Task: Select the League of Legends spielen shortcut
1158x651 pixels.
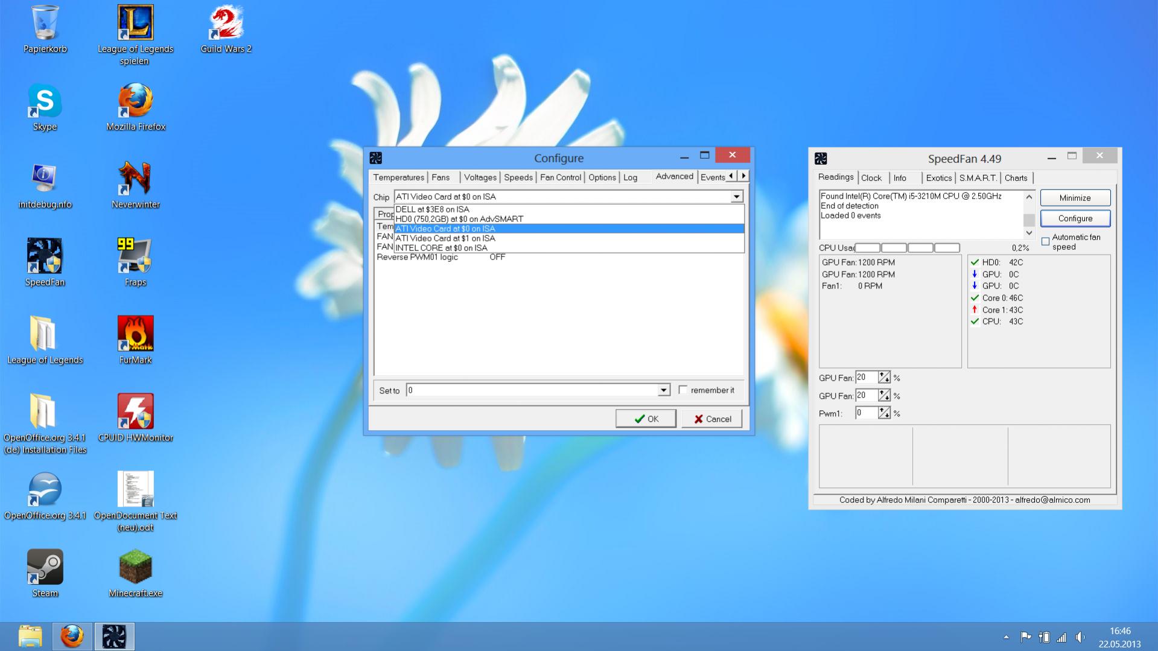Action: tap(135, 35)
